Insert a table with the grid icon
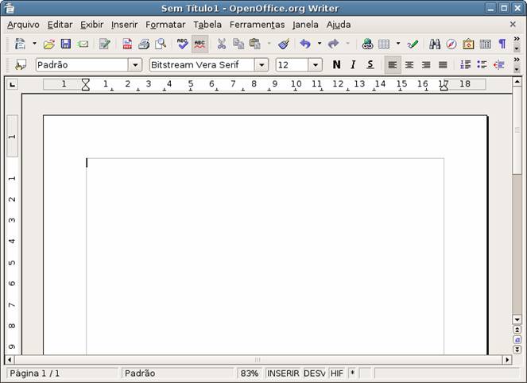Image resolution: width=527 pixels, height=383 pixels. [384, 44]
